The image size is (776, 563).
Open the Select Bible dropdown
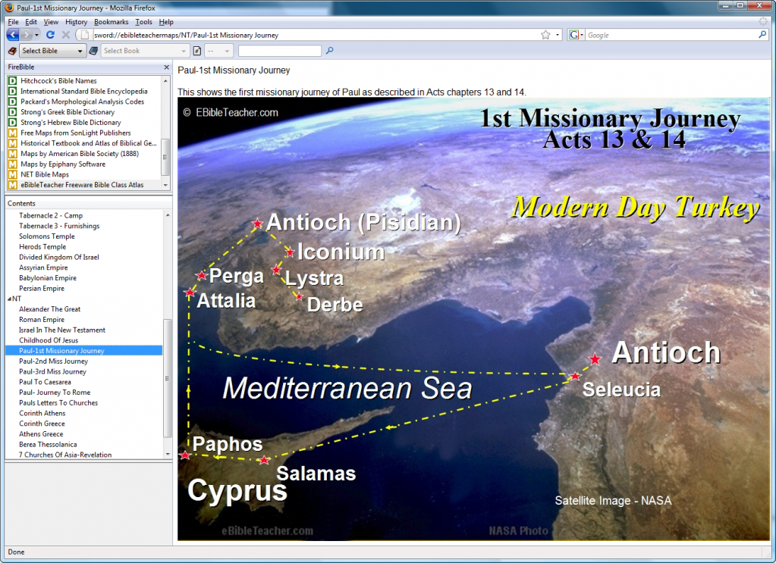(x=52, y=51)
